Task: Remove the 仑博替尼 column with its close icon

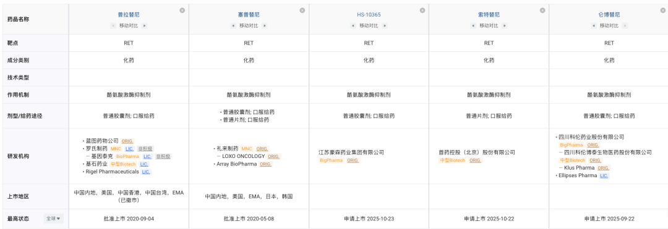Action: (663, 10)
